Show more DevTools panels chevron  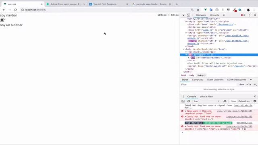tap(224, 15)
